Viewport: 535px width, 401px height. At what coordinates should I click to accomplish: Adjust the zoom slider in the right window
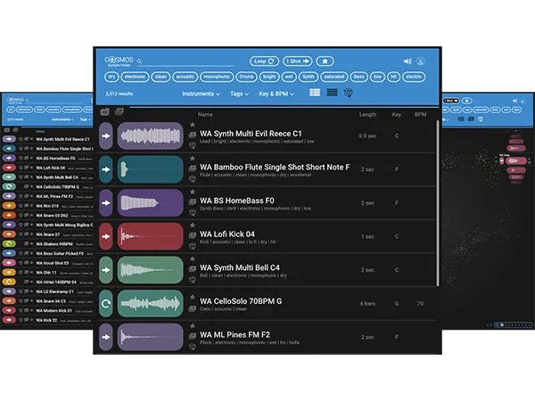(x=514, y=325)
